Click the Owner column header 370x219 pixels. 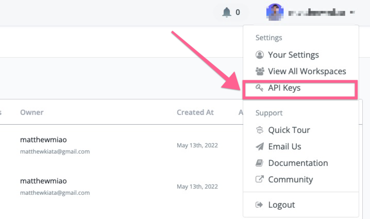click(32, 112)
